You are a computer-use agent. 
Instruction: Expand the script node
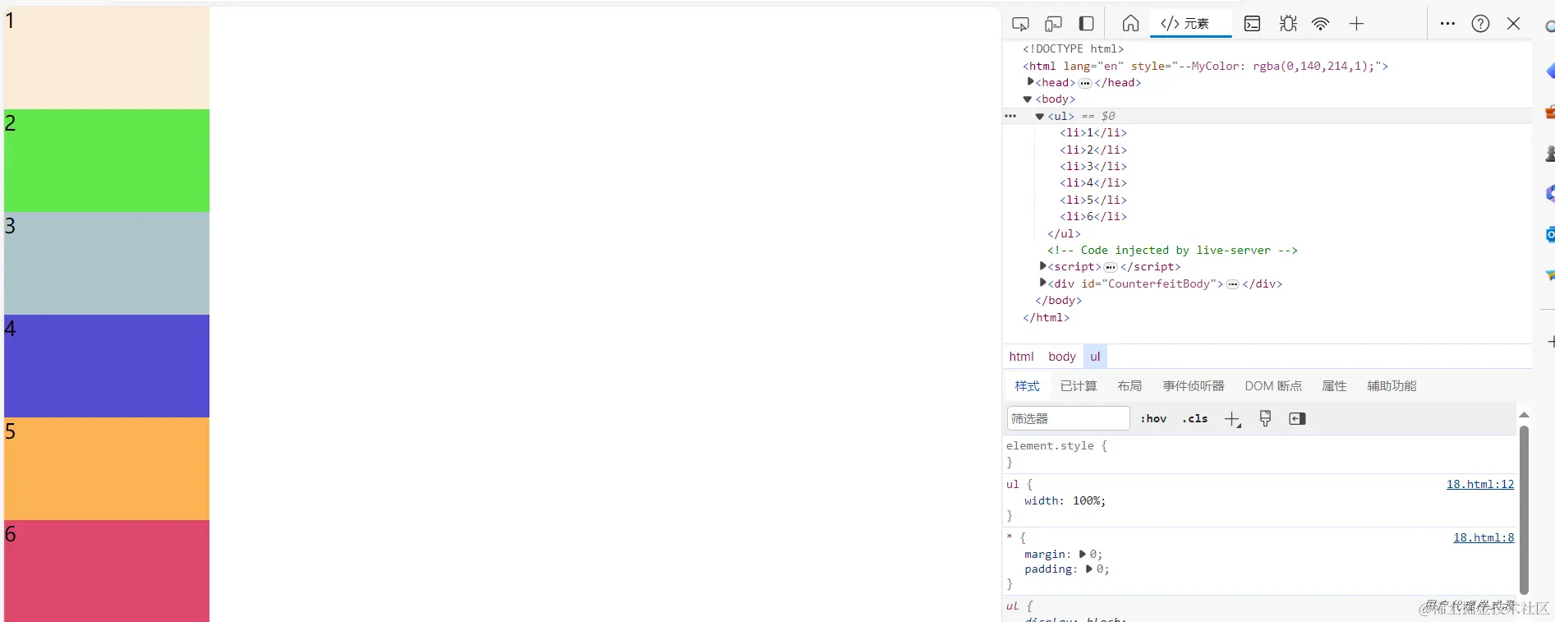[1042, 266]
